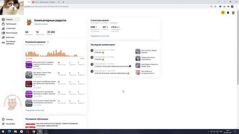The height and width of the screenshot is (134, 239).
Task: Open the user avatar menu next to the bell
Action: [233, 13]
